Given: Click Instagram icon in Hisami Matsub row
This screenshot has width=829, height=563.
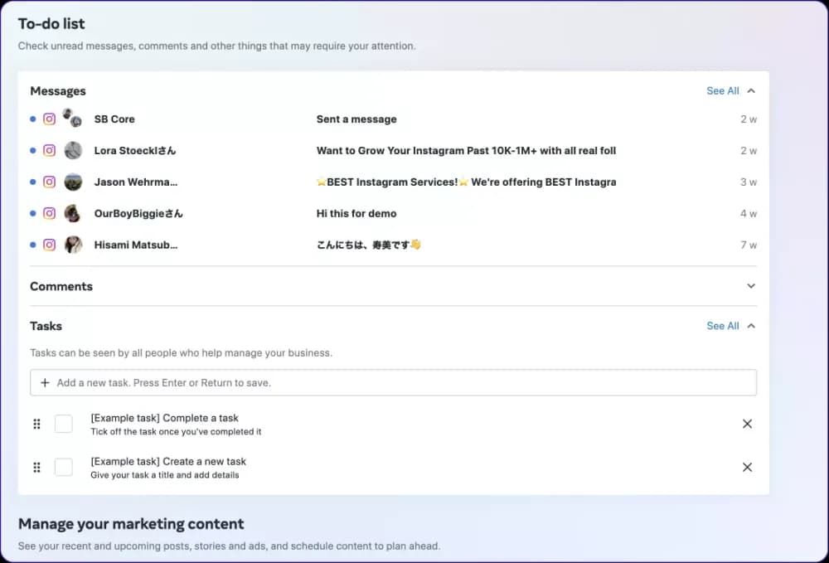Looking at the screenshot, I should tap(50, 245).
